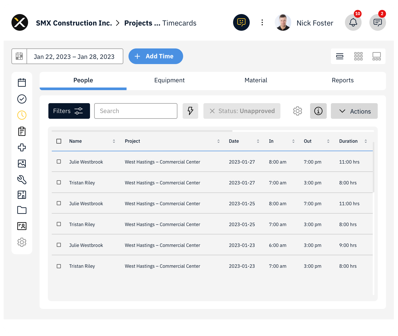The image size is (398, 336).
Task: Open the three-dot more options menu
Action: tap(262, 22)
